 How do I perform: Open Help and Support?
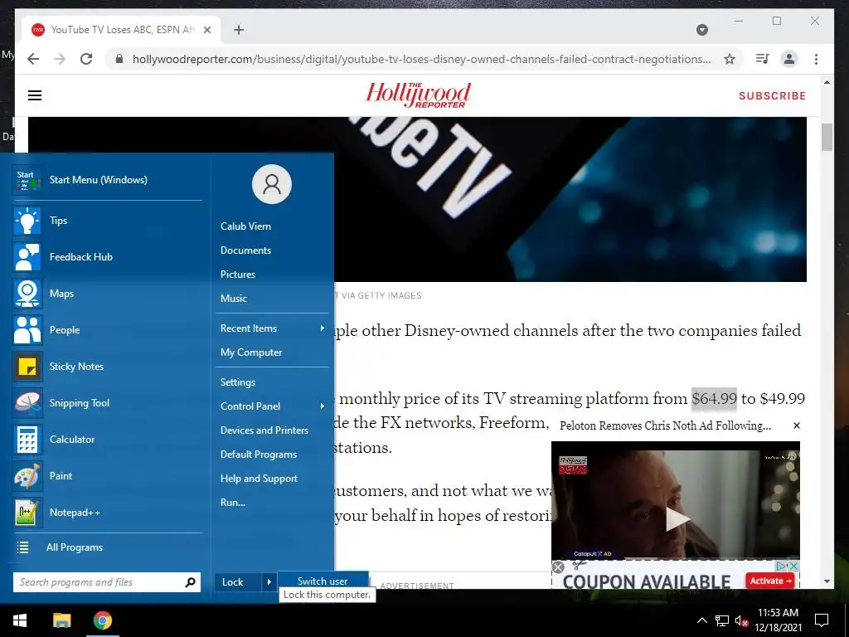click(259, 479)
